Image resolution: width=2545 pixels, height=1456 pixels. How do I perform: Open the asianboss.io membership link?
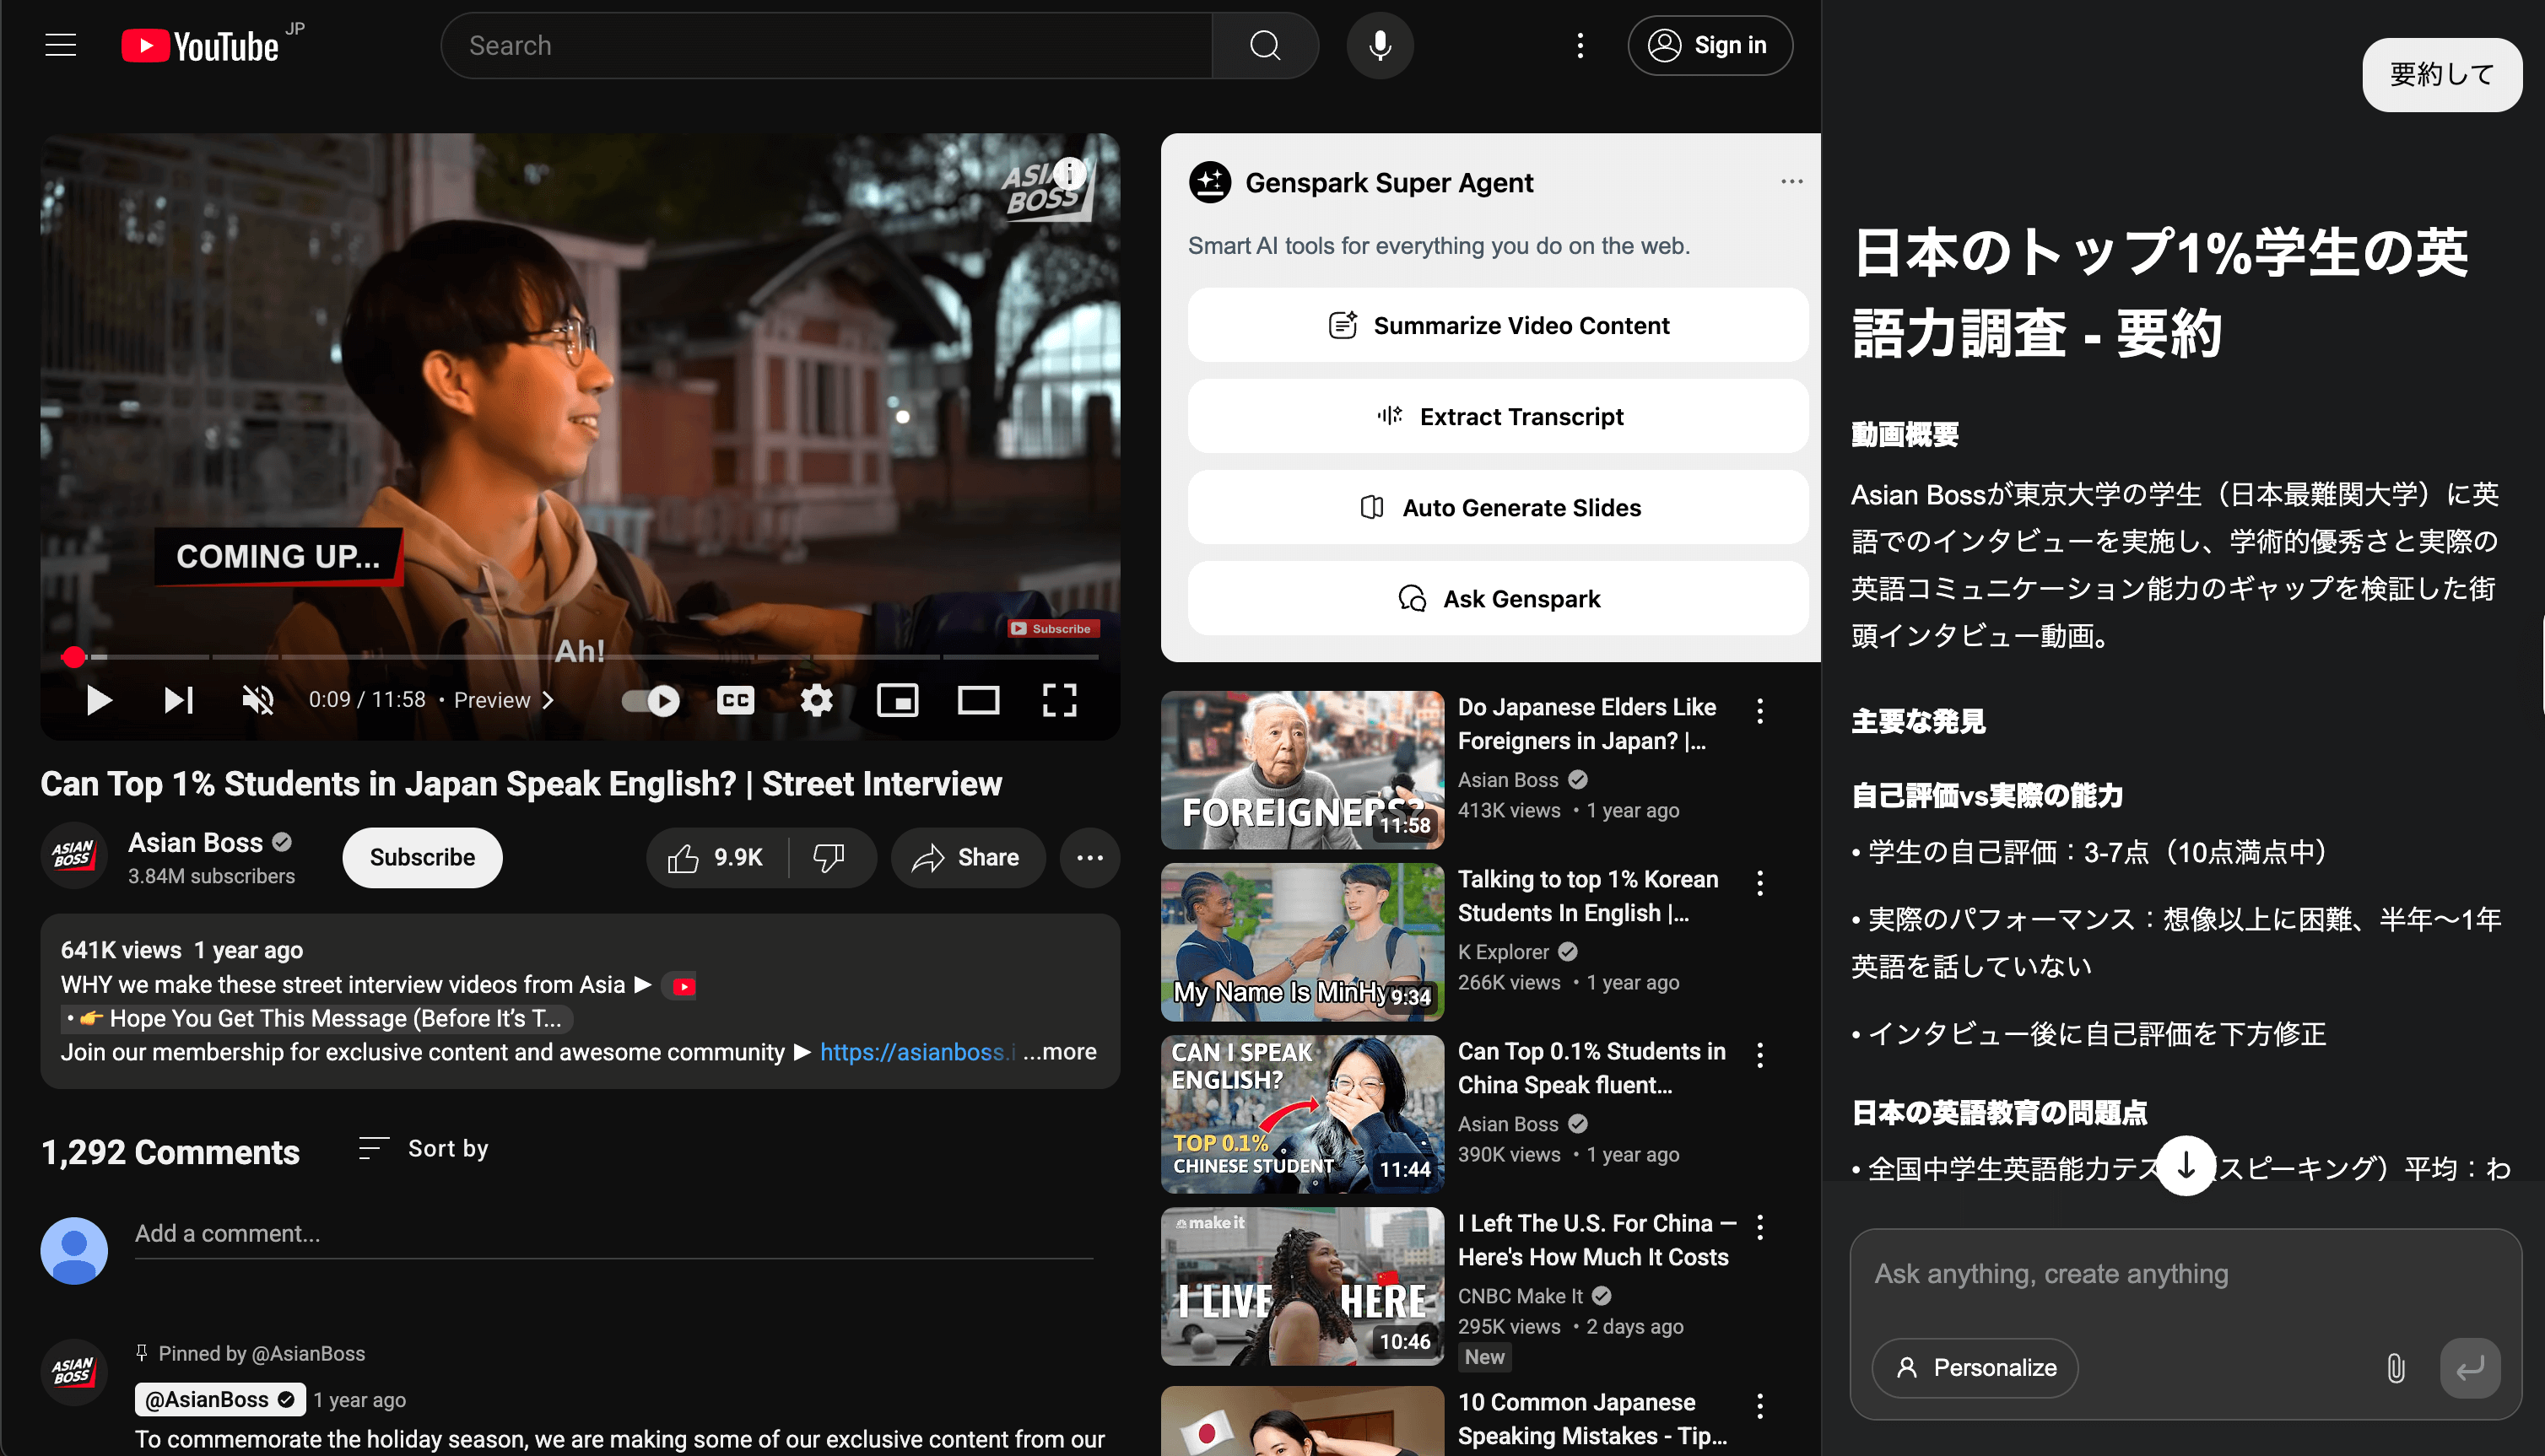click(x=918, y=1052)
